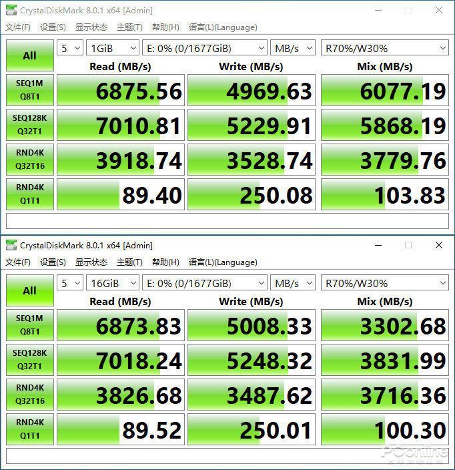This screenshot has width=455, height=470.
Task: Start SEQ1M Q8T1 test in top window
Action: coord(30,90)
